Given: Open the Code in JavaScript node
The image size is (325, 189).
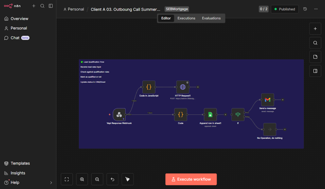Looking at the screenshot, I should 149,87.
